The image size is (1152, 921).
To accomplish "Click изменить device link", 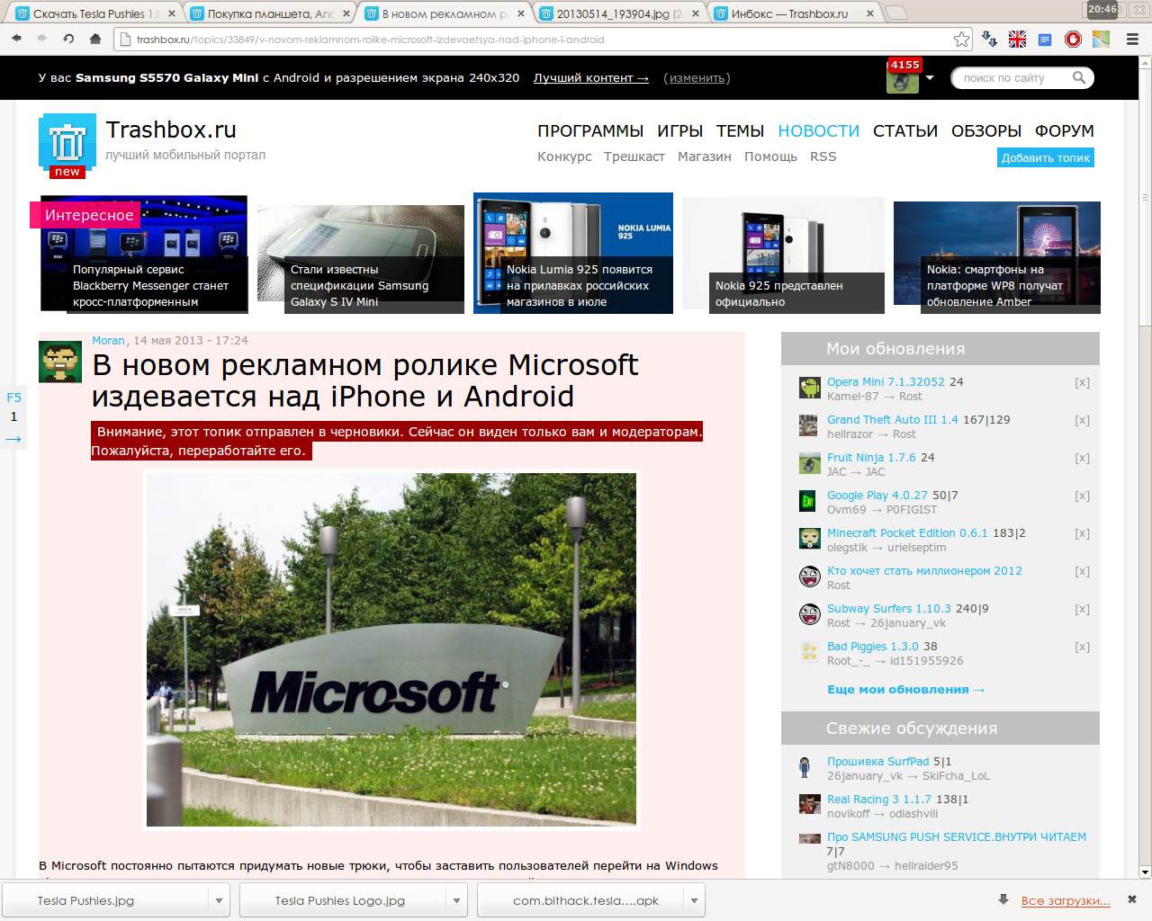I will click(697, 78).
